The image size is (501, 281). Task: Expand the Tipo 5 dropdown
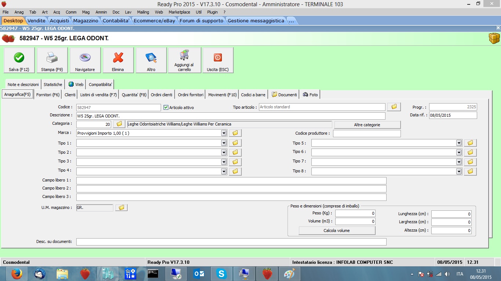(459, 143)
